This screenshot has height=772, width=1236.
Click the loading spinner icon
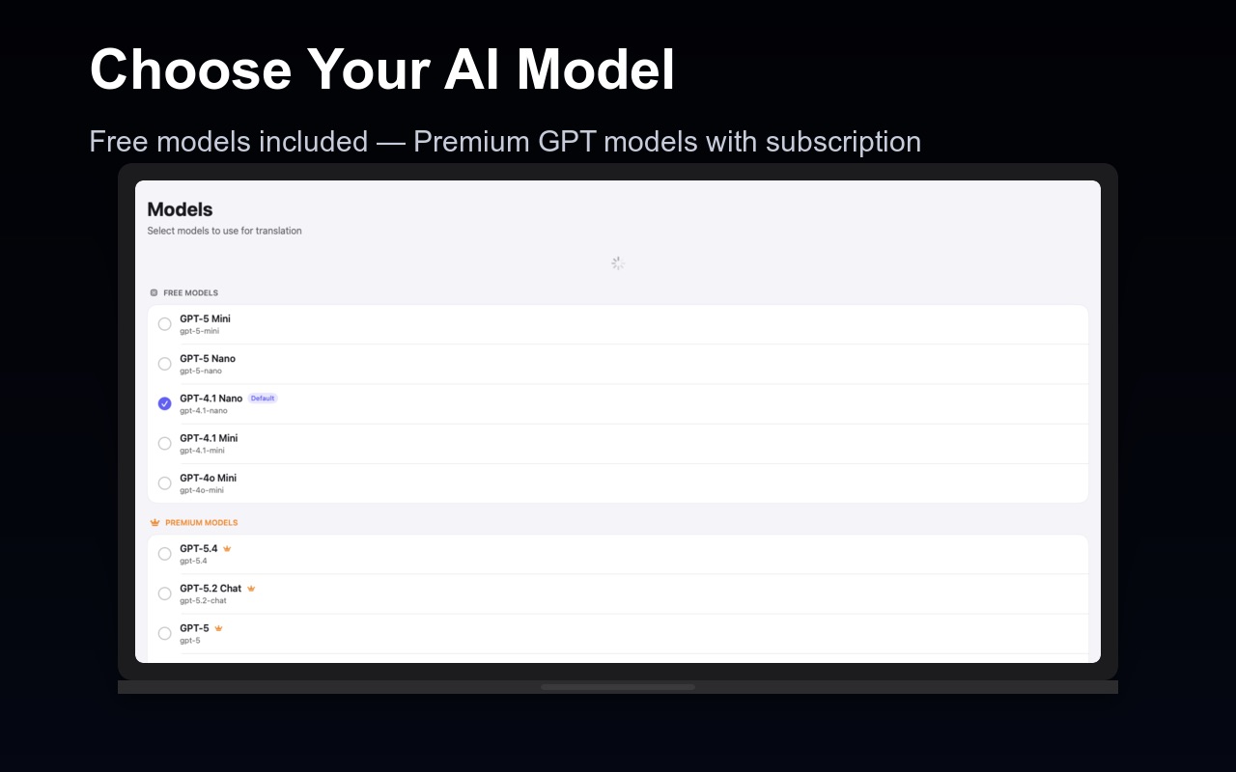pos(618,262)
